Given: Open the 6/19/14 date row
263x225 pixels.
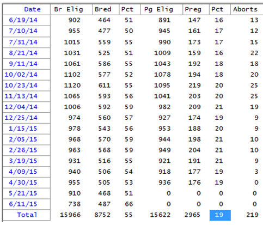Looking at the screenshot, I should tap(27, 20).
